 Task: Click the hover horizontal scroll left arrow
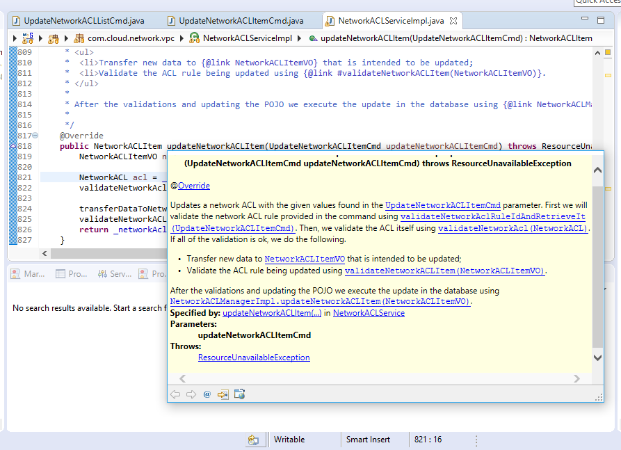coord(183,378)
